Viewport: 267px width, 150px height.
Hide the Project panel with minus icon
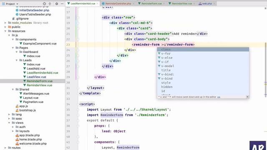[x=62, y=4]
